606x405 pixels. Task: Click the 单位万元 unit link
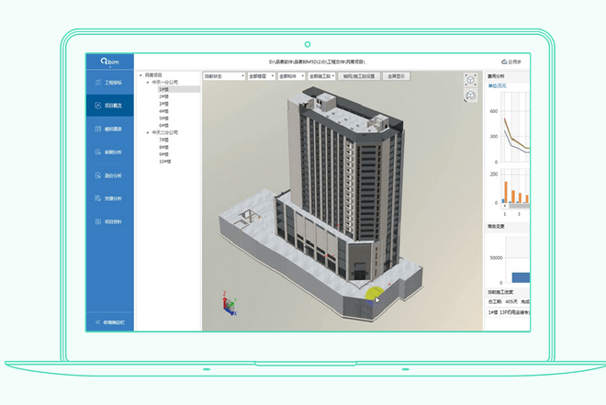497,85
